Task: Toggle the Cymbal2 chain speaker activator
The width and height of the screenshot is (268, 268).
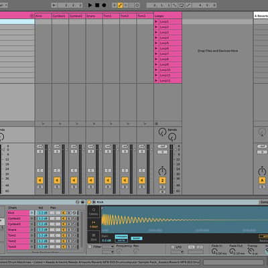Action: coord(64,224)
